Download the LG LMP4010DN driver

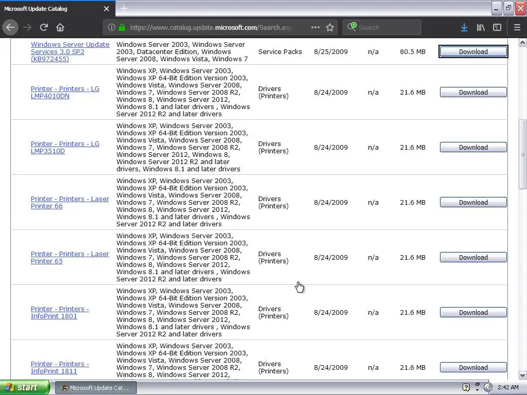coord(473,93)
